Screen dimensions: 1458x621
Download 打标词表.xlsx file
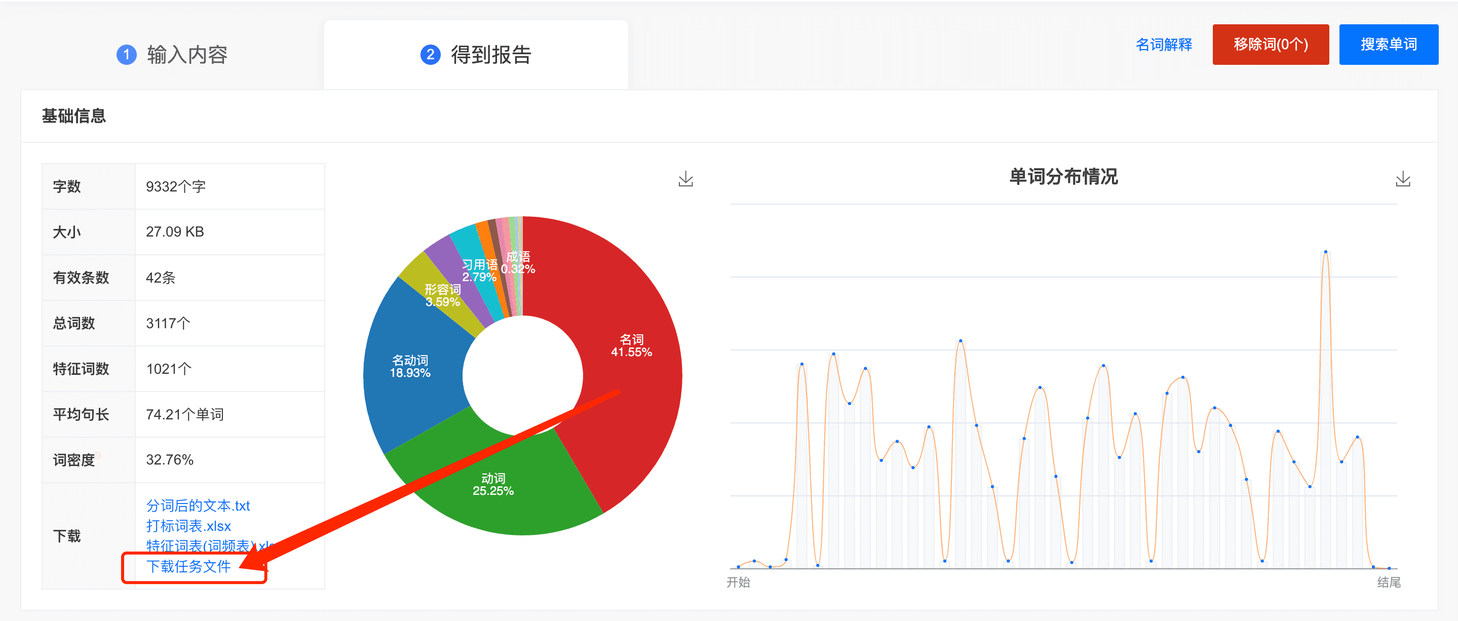188,525
